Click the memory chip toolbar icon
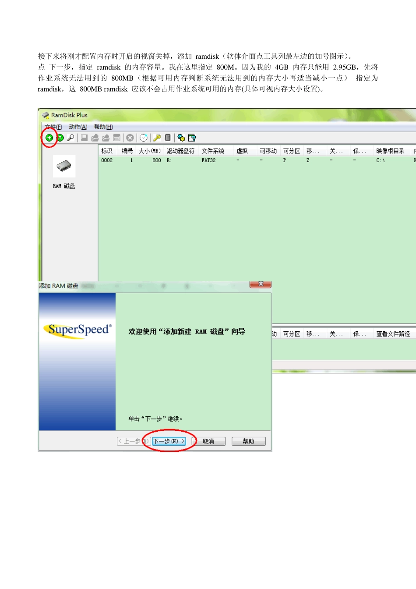 click(x=168, y=138)
